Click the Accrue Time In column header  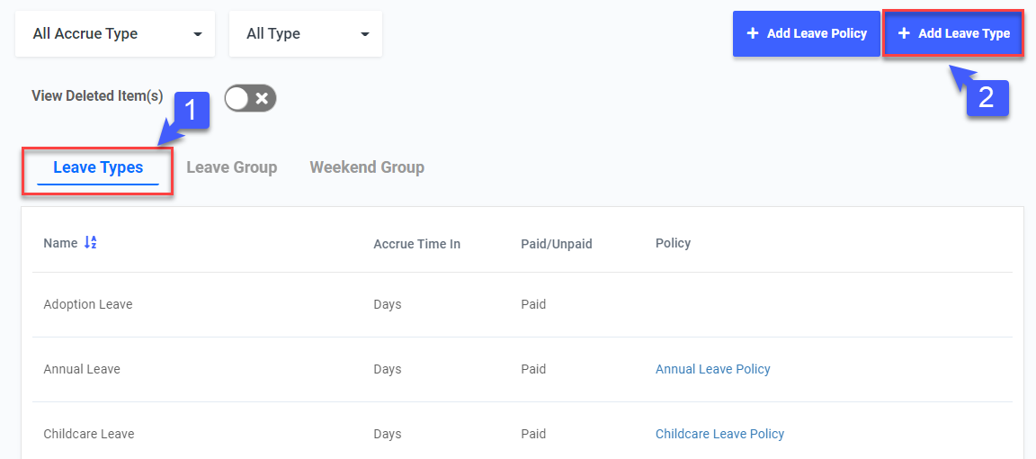(416, 244)
